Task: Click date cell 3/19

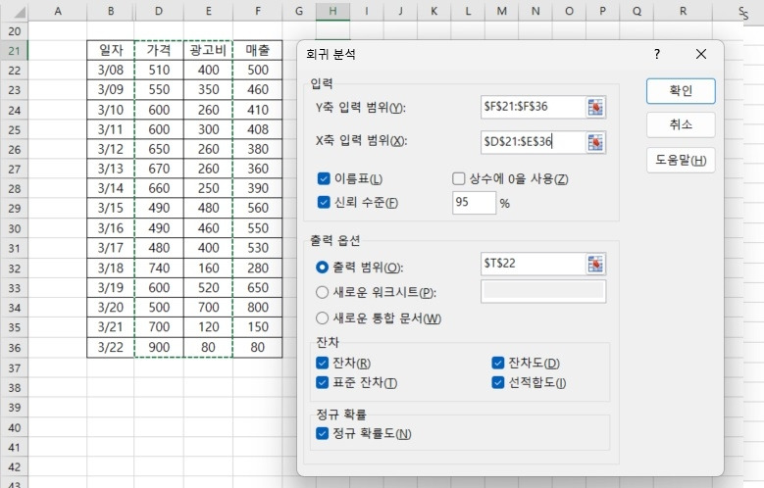Action: click(x=111, y=288)
